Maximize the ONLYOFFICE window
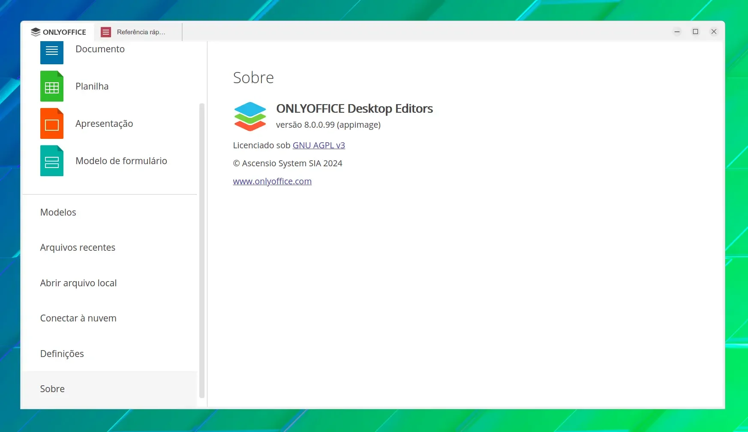 click(696, 32)
